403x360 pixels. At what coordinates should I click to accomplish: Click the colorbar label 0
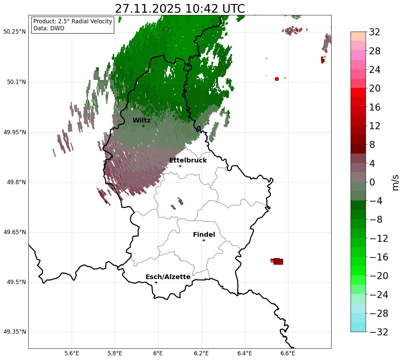(x=372, y=182)
